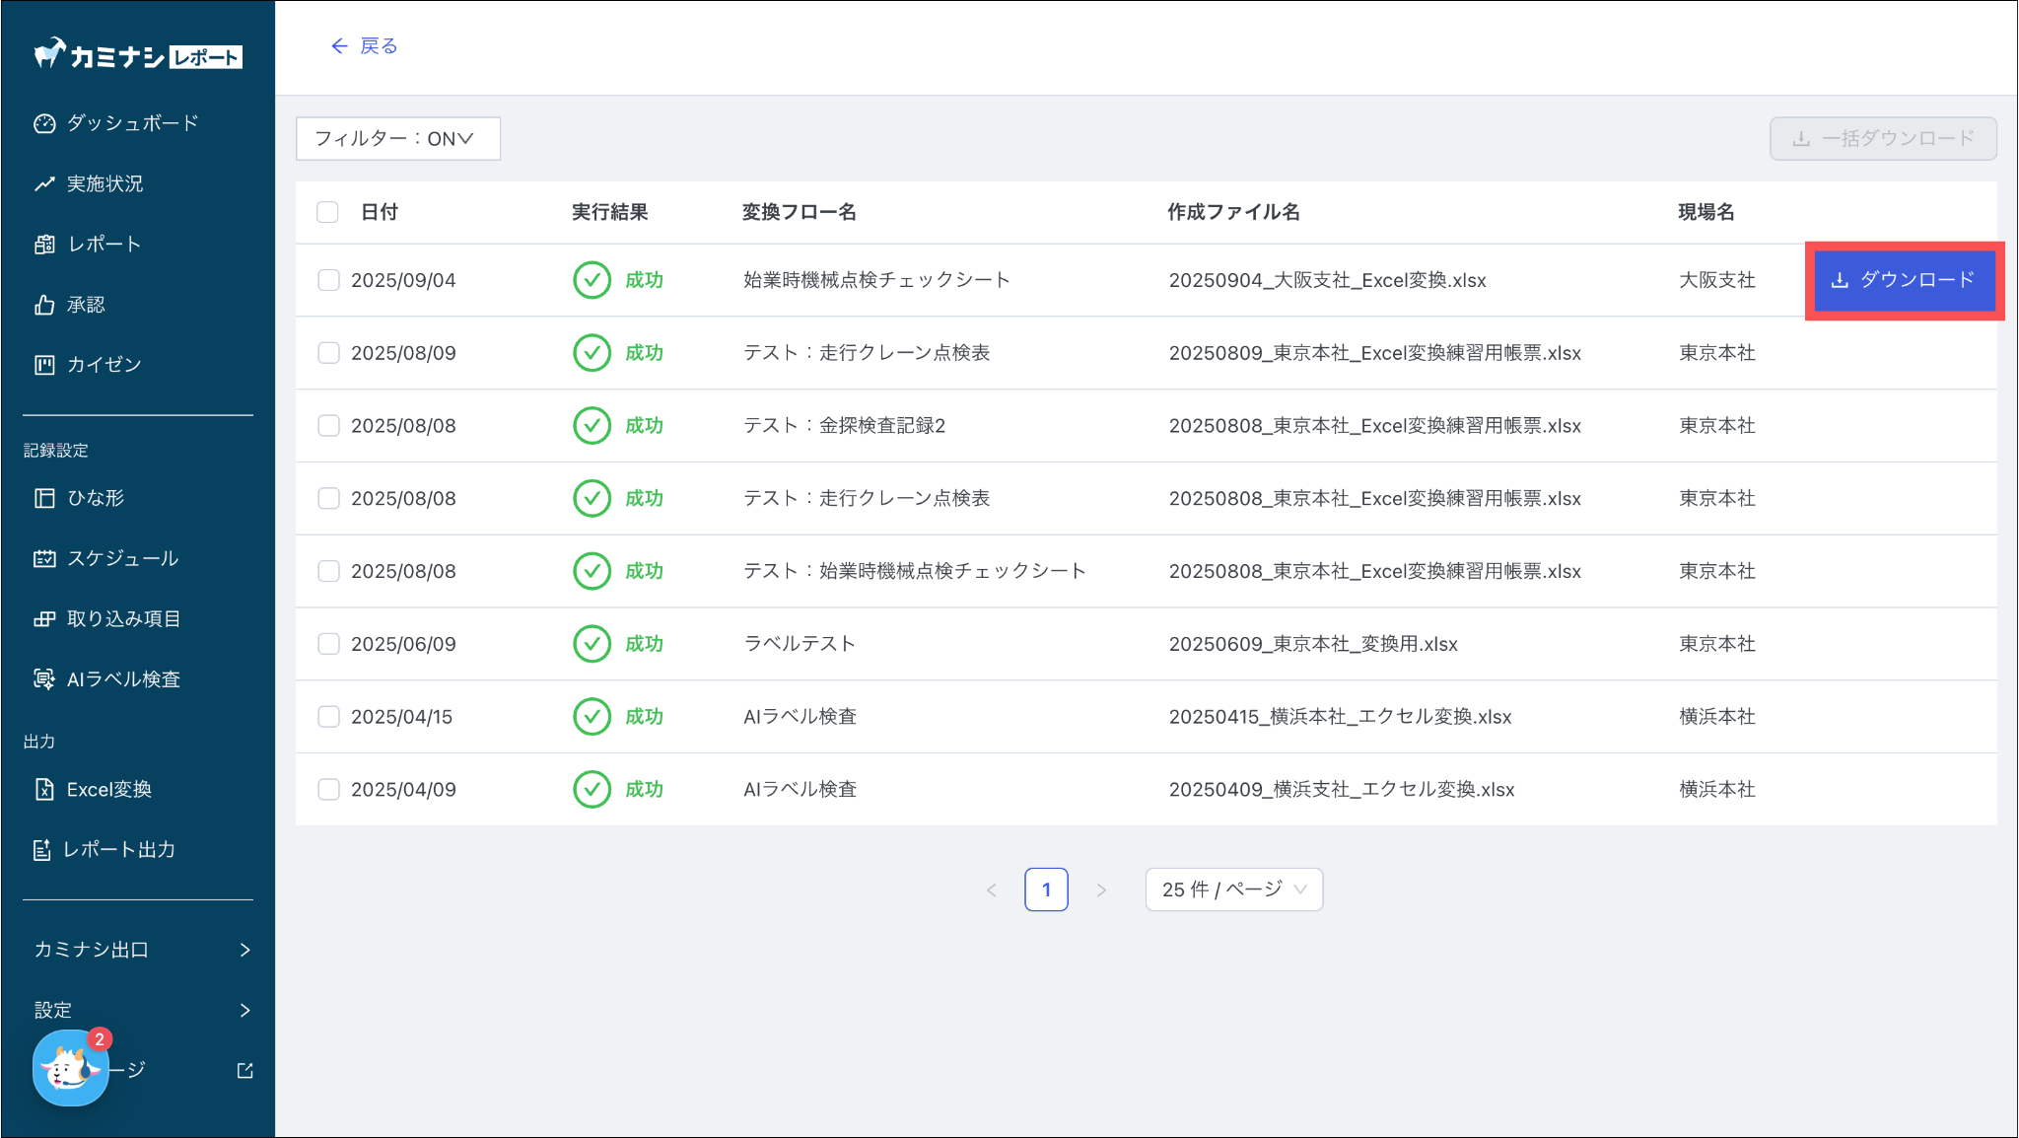Click the 戻る back link
This screenshot has height=1138, width=2019.
[x=364, y=46]
